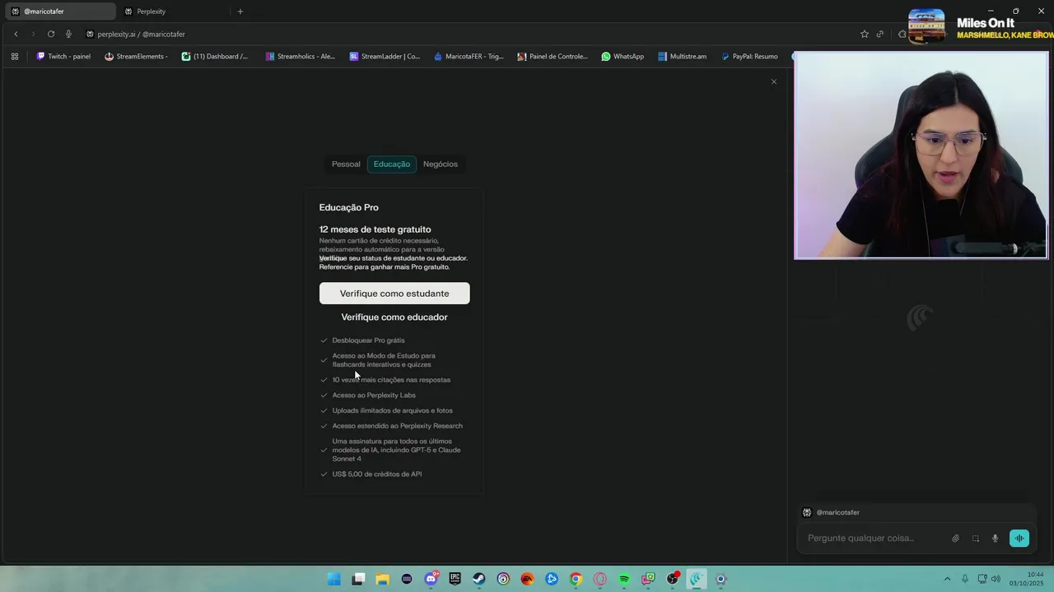1054x592 pixels.
Task: Click the microphone dictation icon in prompt box
Action: coord(996,539)
